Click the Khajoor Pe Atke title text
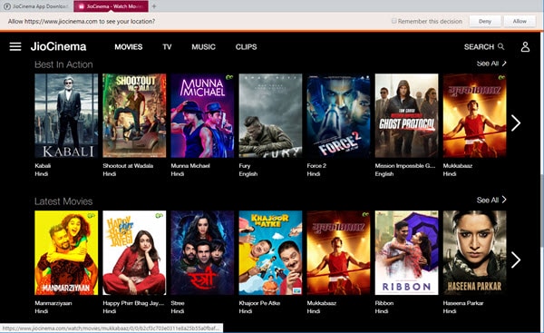The height and width of the screenshot is (333, 544). (259, 303)
